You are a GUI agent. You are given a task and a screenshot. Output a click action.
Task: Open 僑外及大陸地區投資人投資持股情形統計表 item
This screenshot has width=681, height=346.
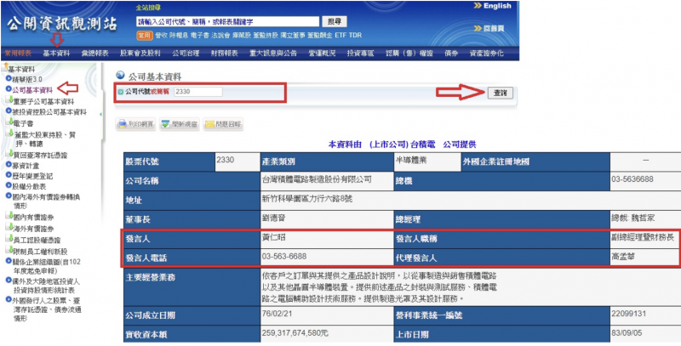point(46,286)
